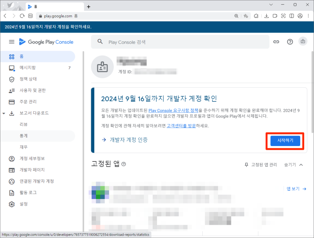The width and height of the screenshot is (314, 238).
Task: Click the page icon for 개발자 페이지
Action: (x=12, y=170)
